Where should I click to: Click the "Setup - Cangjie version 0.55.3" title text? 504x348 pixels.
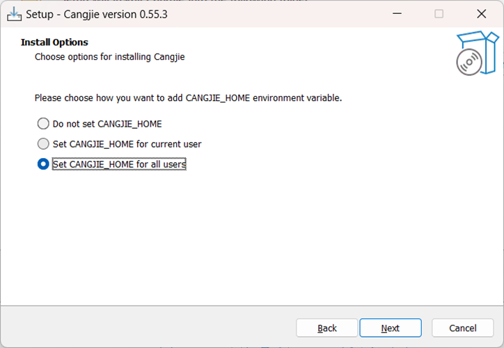pos(97,15)
